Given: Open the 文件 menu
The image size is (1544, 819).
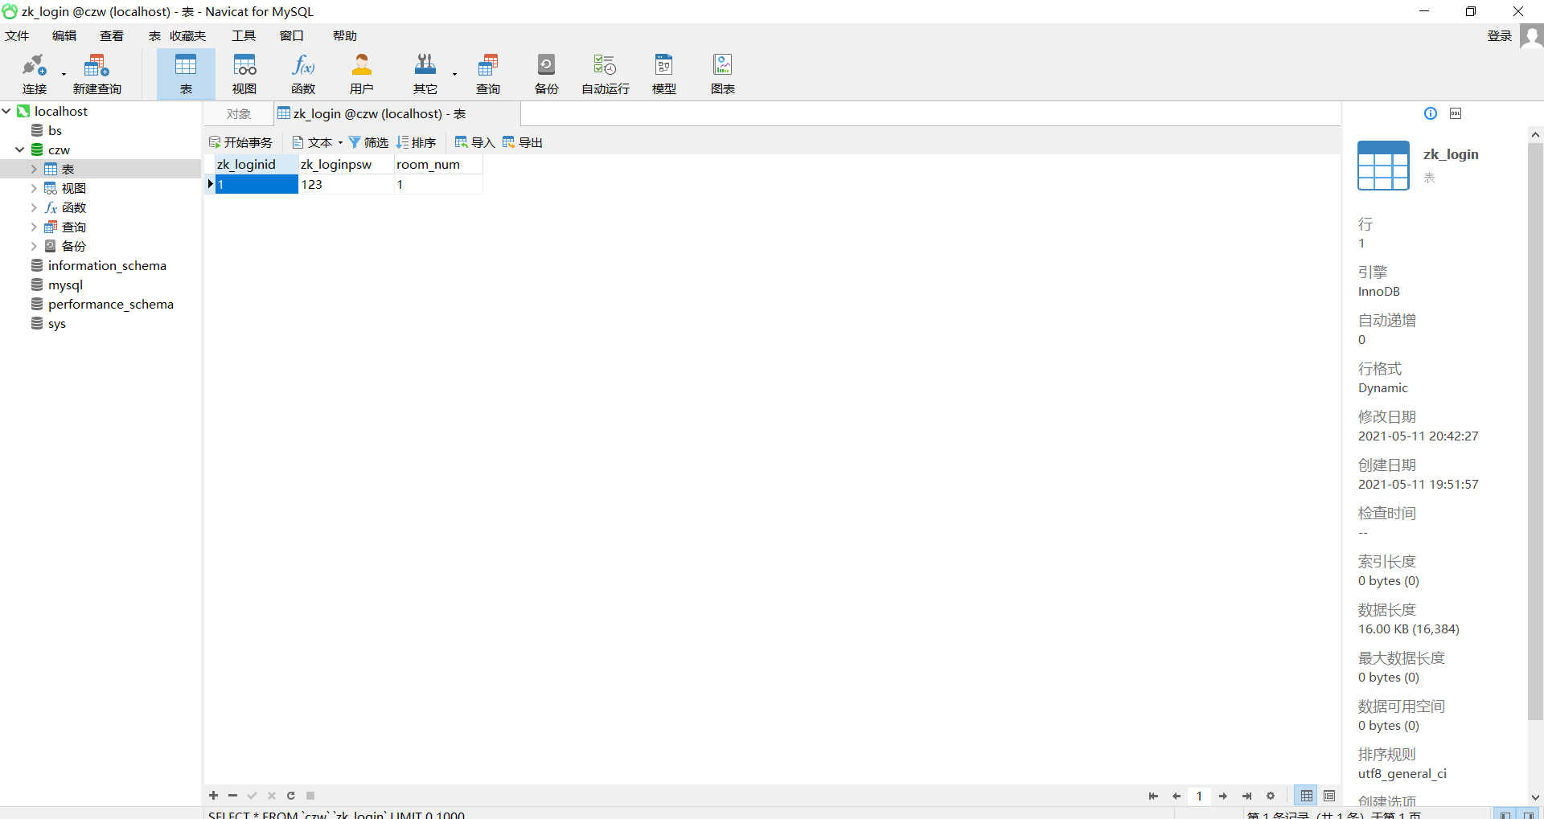Looking at the screenshot, I should [x=17, y=36].
